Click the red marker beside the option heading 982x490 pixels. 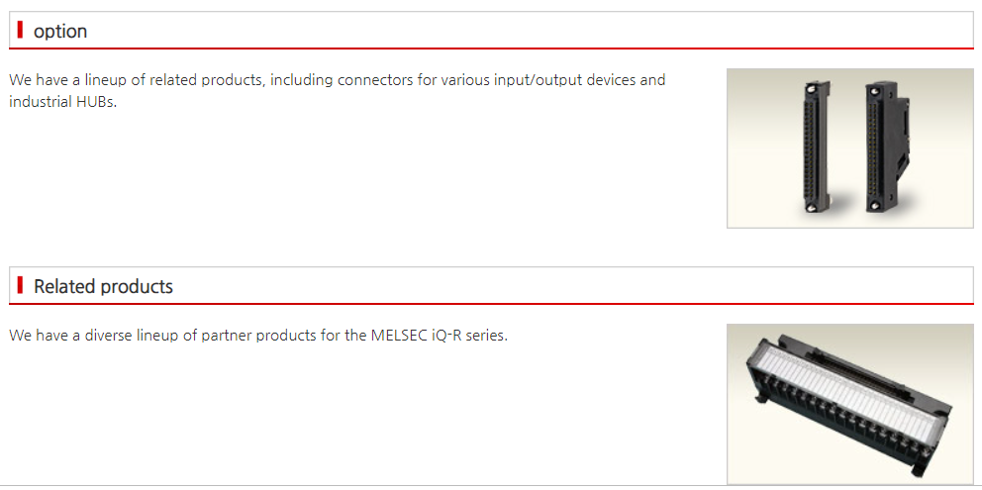[20, 31]
